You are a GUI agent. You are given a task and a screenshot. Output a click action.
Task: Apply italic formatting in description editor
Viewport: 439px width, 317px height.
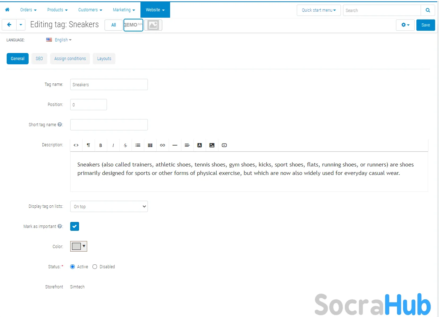click(x=113, y=145)
